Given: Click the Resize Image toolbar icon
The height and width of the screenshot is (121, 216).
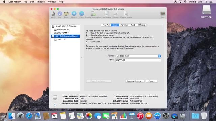Looking at the screenshot, I should point(126,15).
